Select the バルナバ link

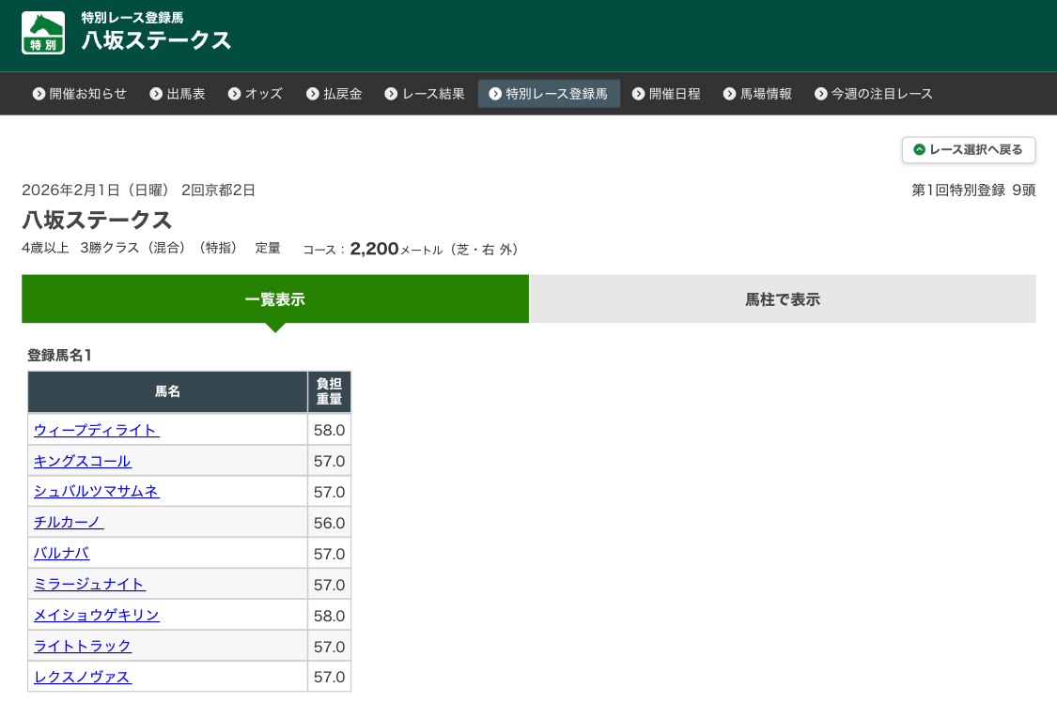(62, 553)
